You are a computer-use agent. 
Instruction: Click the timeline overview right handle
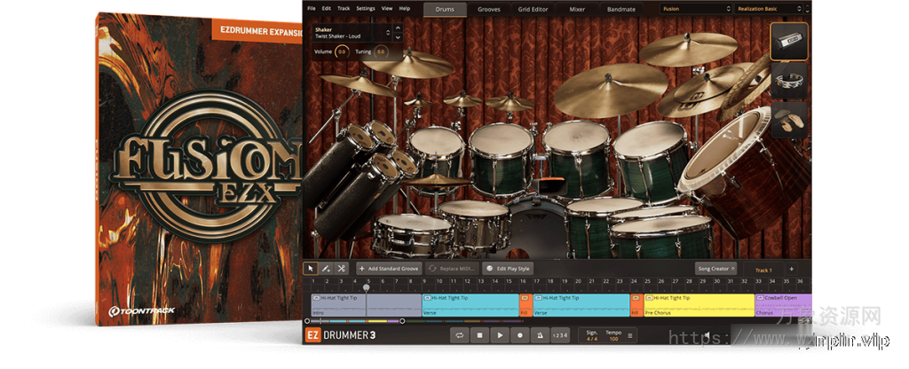(x=402, y=321)
